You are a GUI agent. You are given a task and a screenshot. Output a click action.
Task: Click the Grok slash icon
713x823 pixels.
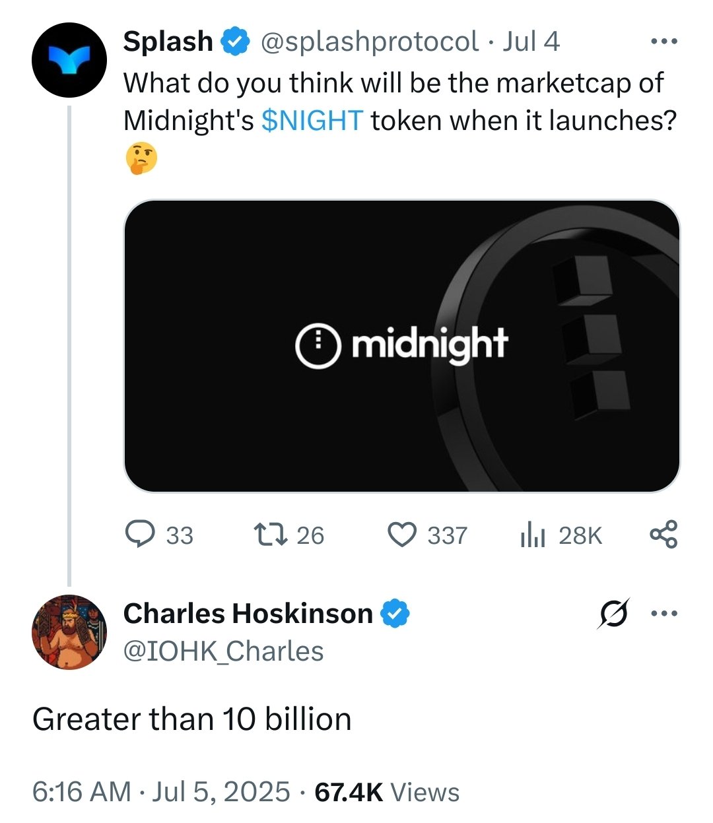613,614
